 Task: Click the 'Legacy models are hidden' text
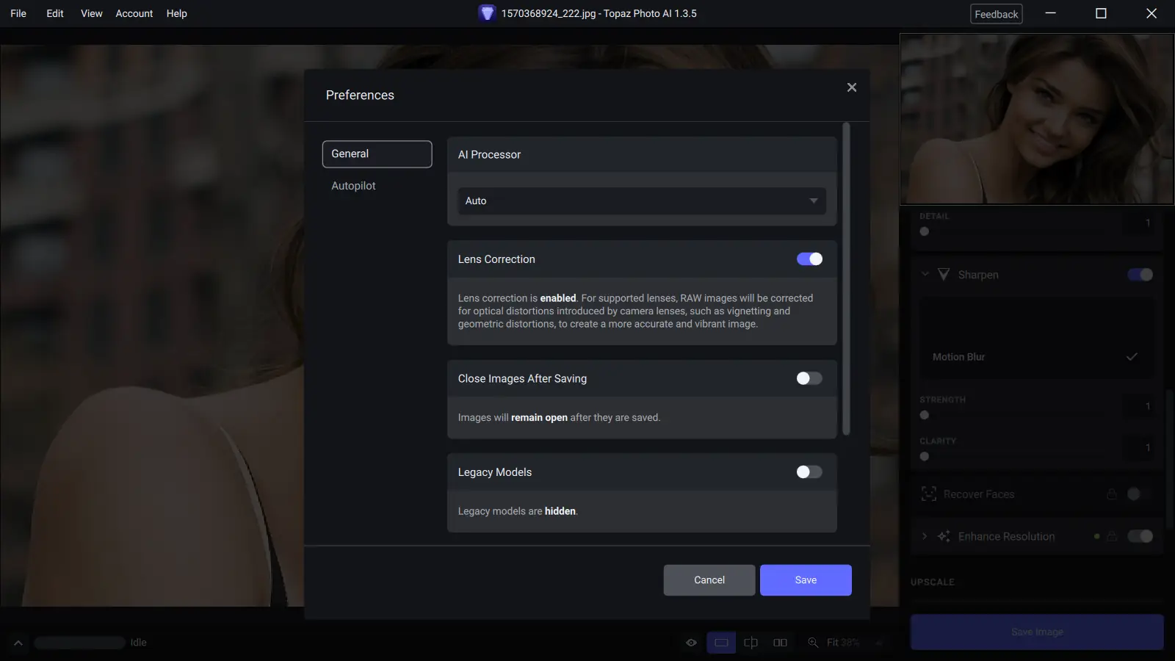518,511
